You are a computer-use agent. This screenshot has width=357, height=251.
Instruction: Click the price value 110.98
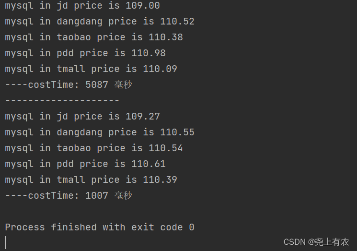pos(149,53)
